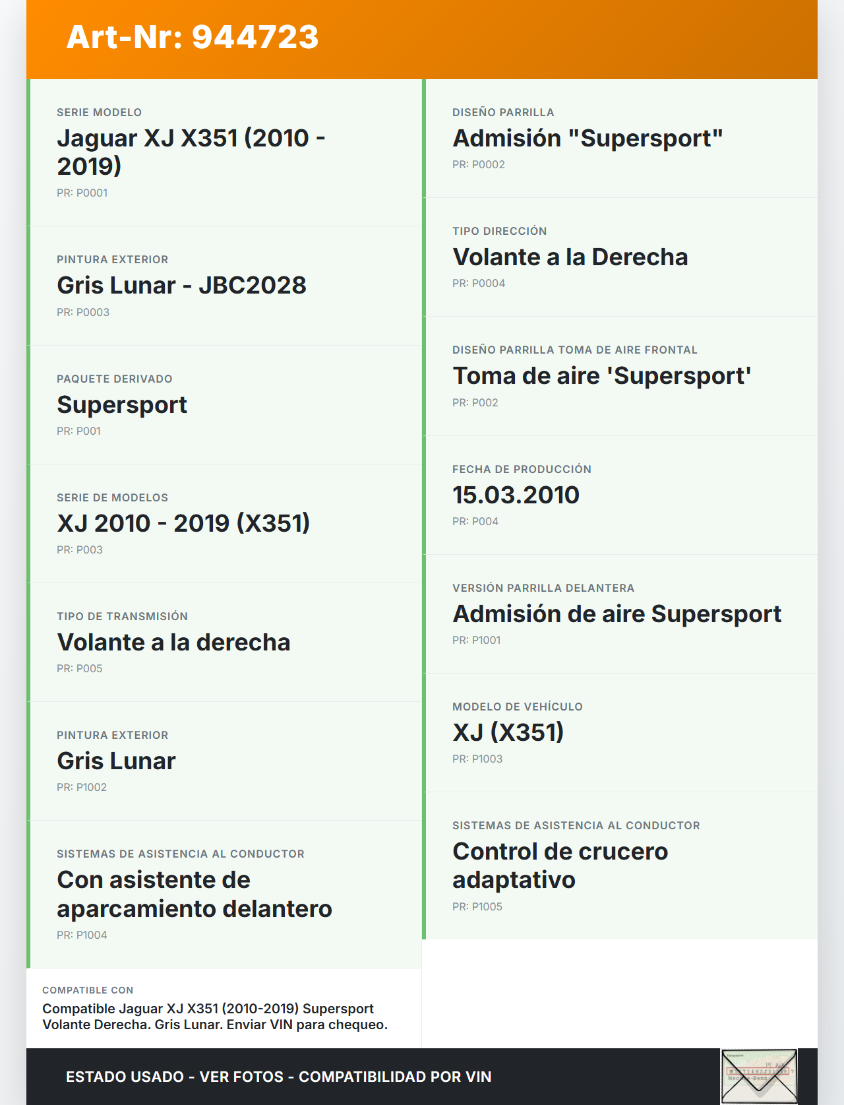Select the XJ (X351) vehicle model value
Viewport: 844px width, 1105px height.
click(x=508, y=732)
